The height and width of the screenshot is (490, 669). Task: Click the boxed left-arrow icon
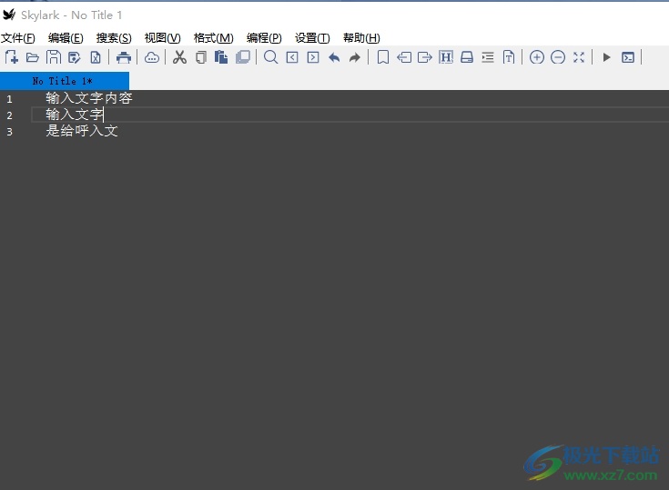coord(292,57)
